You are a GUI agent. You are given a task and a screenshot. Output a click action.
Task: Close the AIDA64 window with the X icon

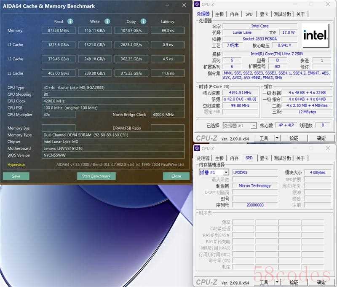coord(184,5)
